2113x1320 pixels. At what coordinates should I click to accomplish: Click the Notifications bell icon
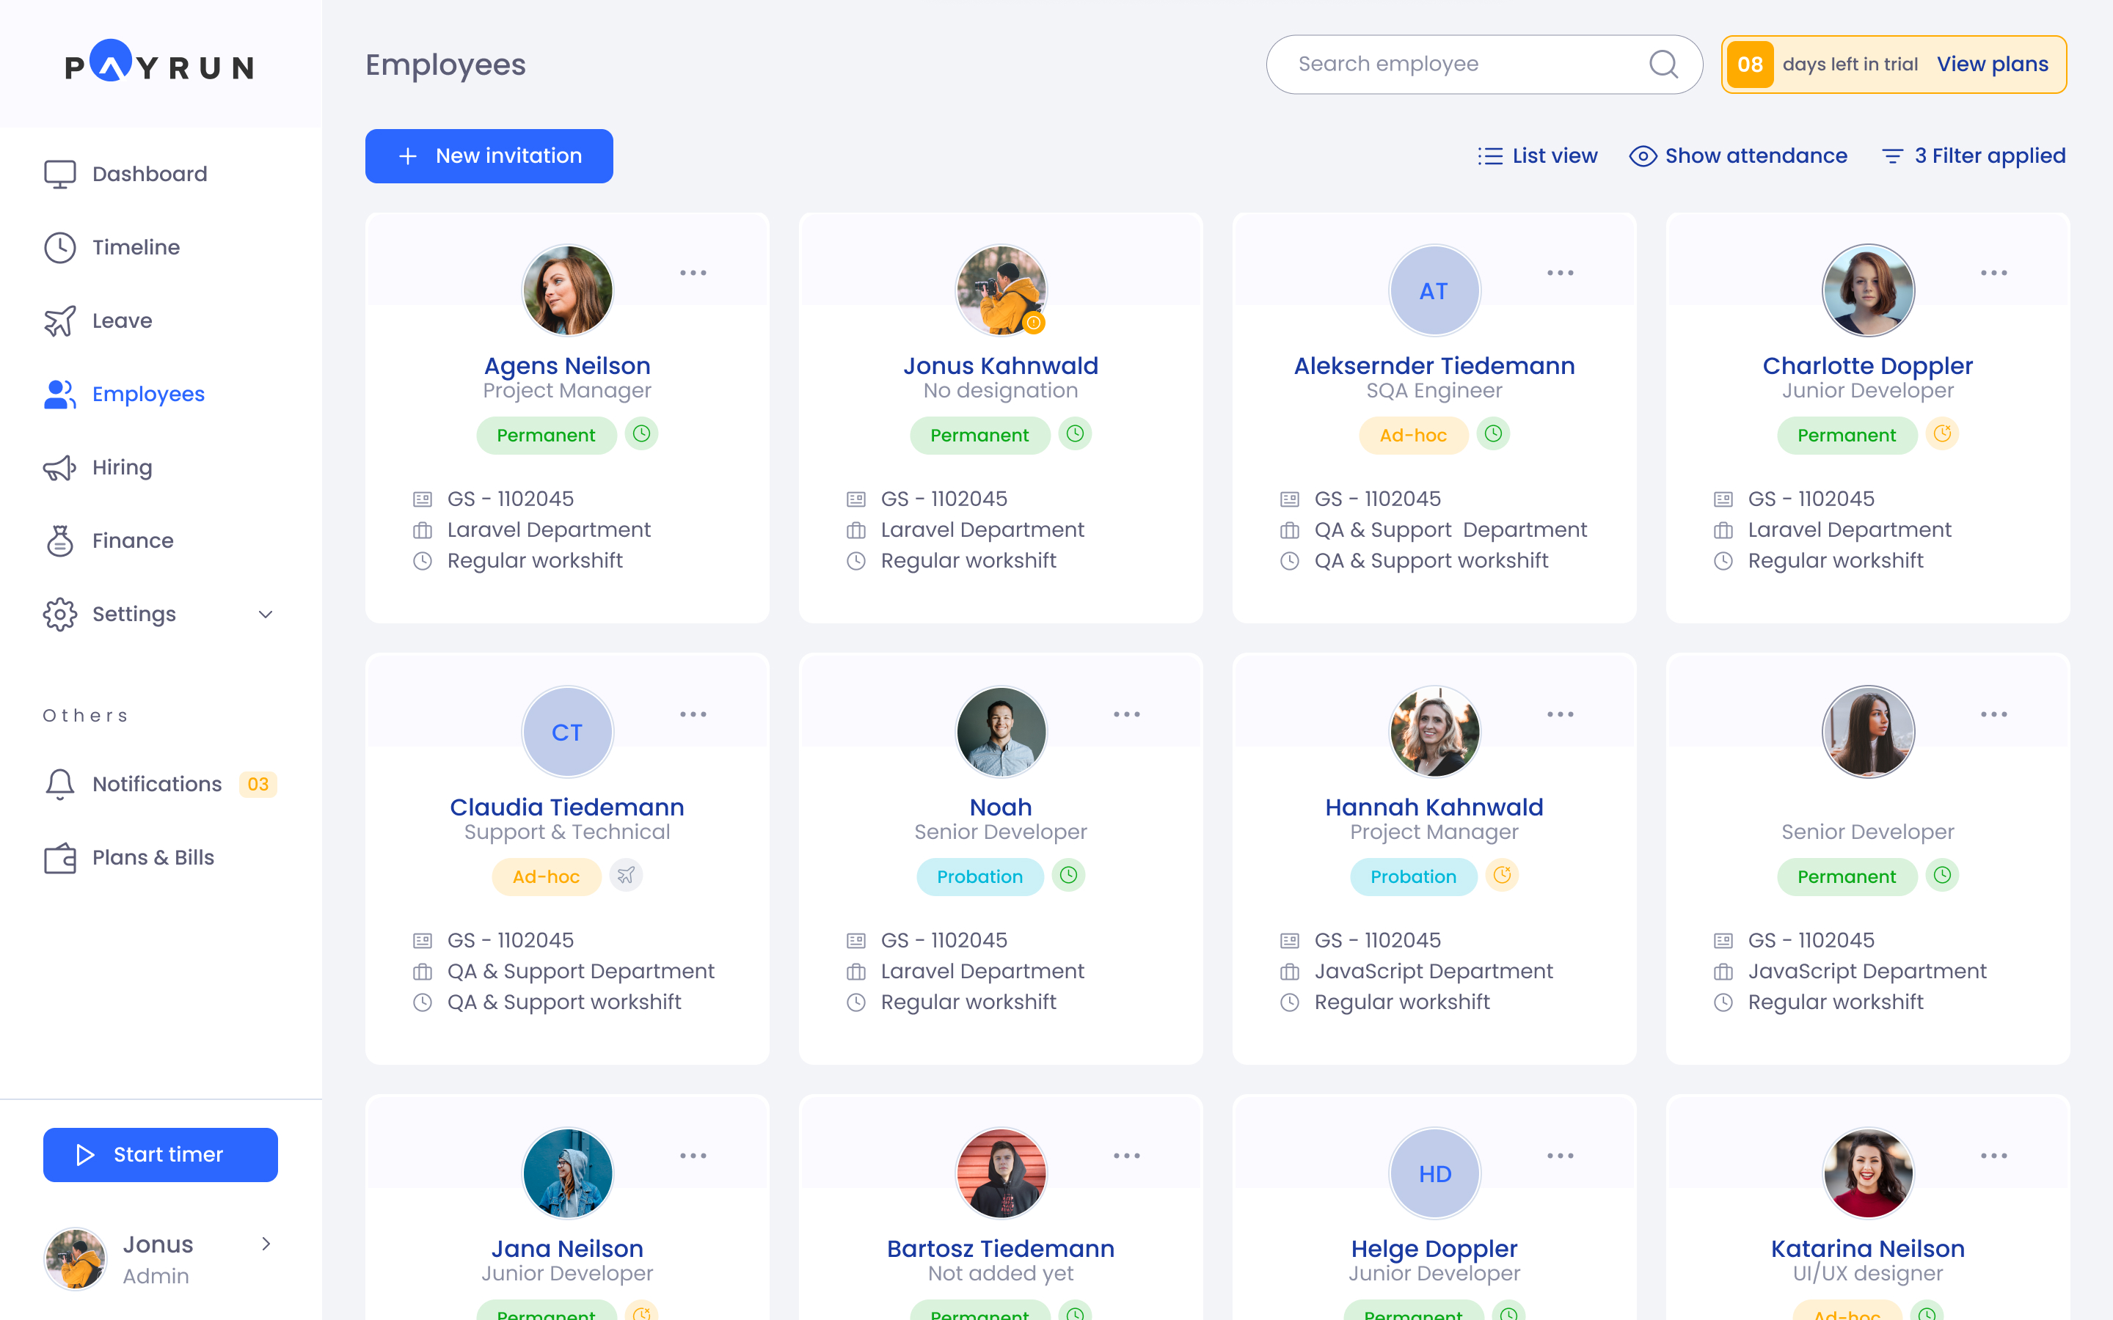pos(59,784)
